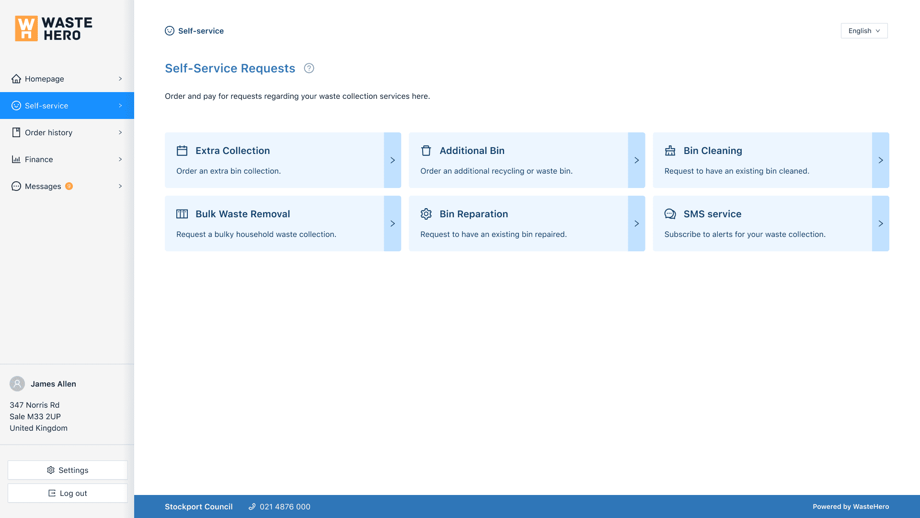Click the Finance chart icon
Image resolution: width=920 pixels, height=518 pixels.
[16, 159]
